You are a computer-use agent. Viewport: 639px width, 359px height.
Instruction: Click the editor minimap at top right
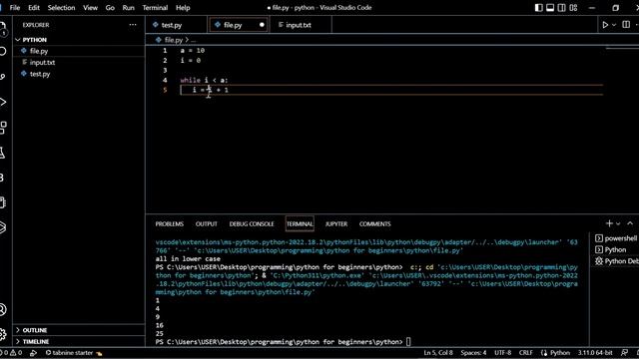coord(621,50)
